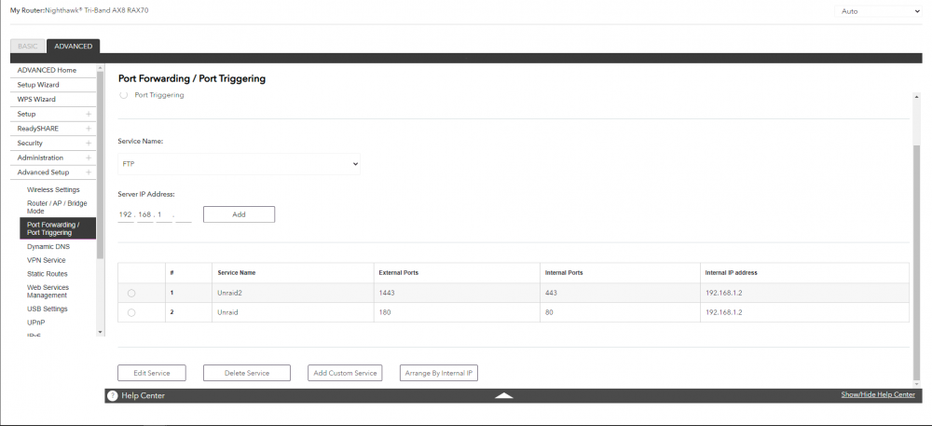This screenshot has height=426, width=932.
Task: Expand the Administration plus icon
Action: [x=89, y=158]
